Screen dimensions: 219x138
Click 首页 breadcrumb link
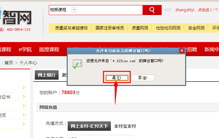(9, 63)
